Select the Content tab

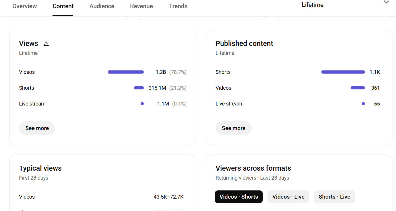click(x=63, y=6)
